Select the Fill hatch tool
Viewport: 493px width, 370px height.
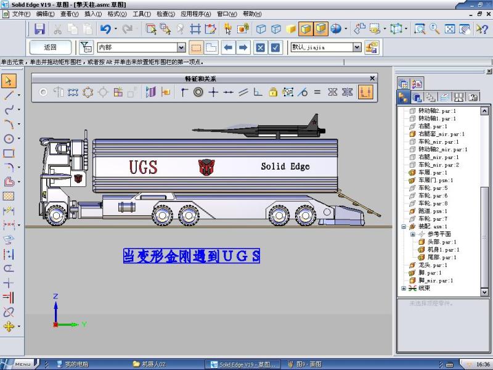9,196
